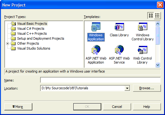Click the Location path text field
The width and height of the screenshot is (165, 115).
(x=83, y=88)
